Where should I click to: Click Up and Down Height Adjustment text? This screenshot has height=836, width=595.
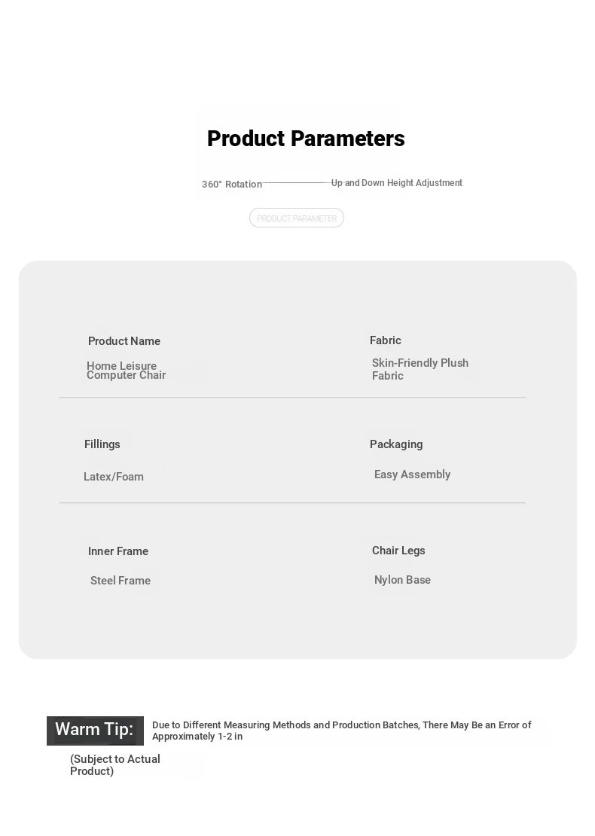397,183
